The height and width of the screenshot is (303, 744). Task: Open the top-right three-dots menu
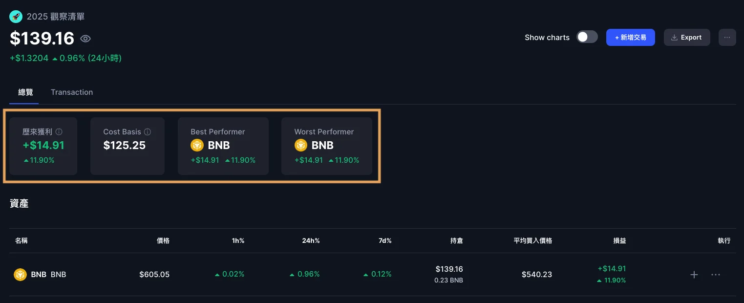727,37
